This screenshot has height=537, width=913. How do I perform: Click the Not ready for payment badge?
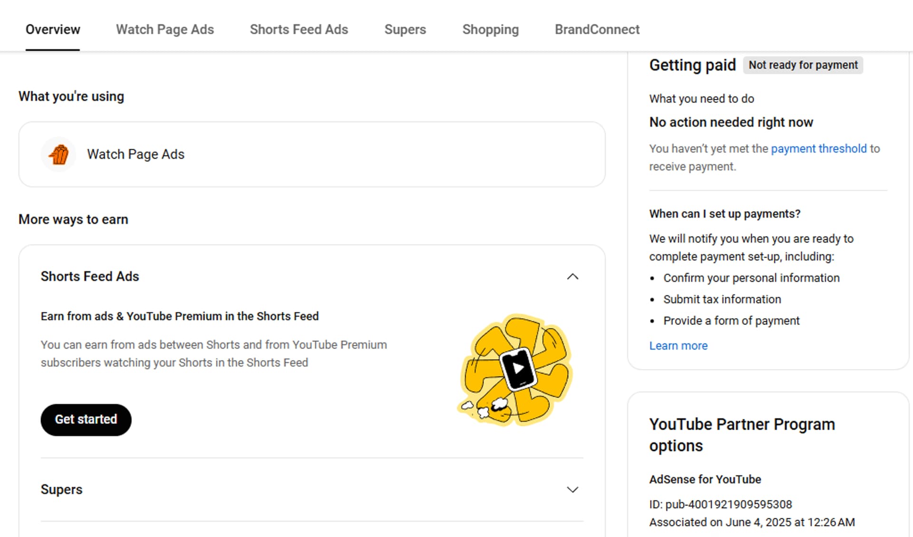point(803,65)
